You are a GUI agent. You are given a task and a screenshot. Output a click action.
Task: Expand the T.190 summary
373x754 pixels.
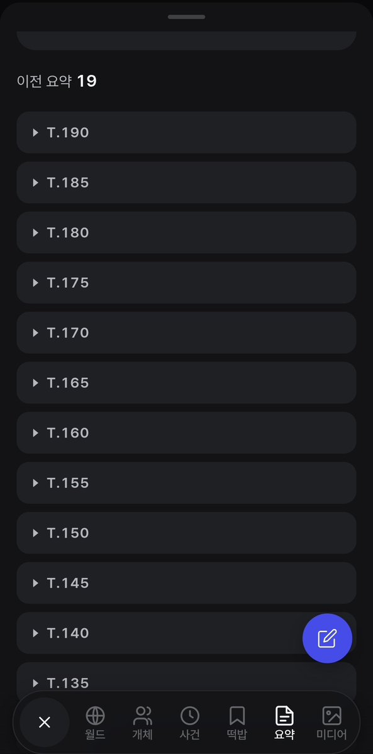(186, 132)
